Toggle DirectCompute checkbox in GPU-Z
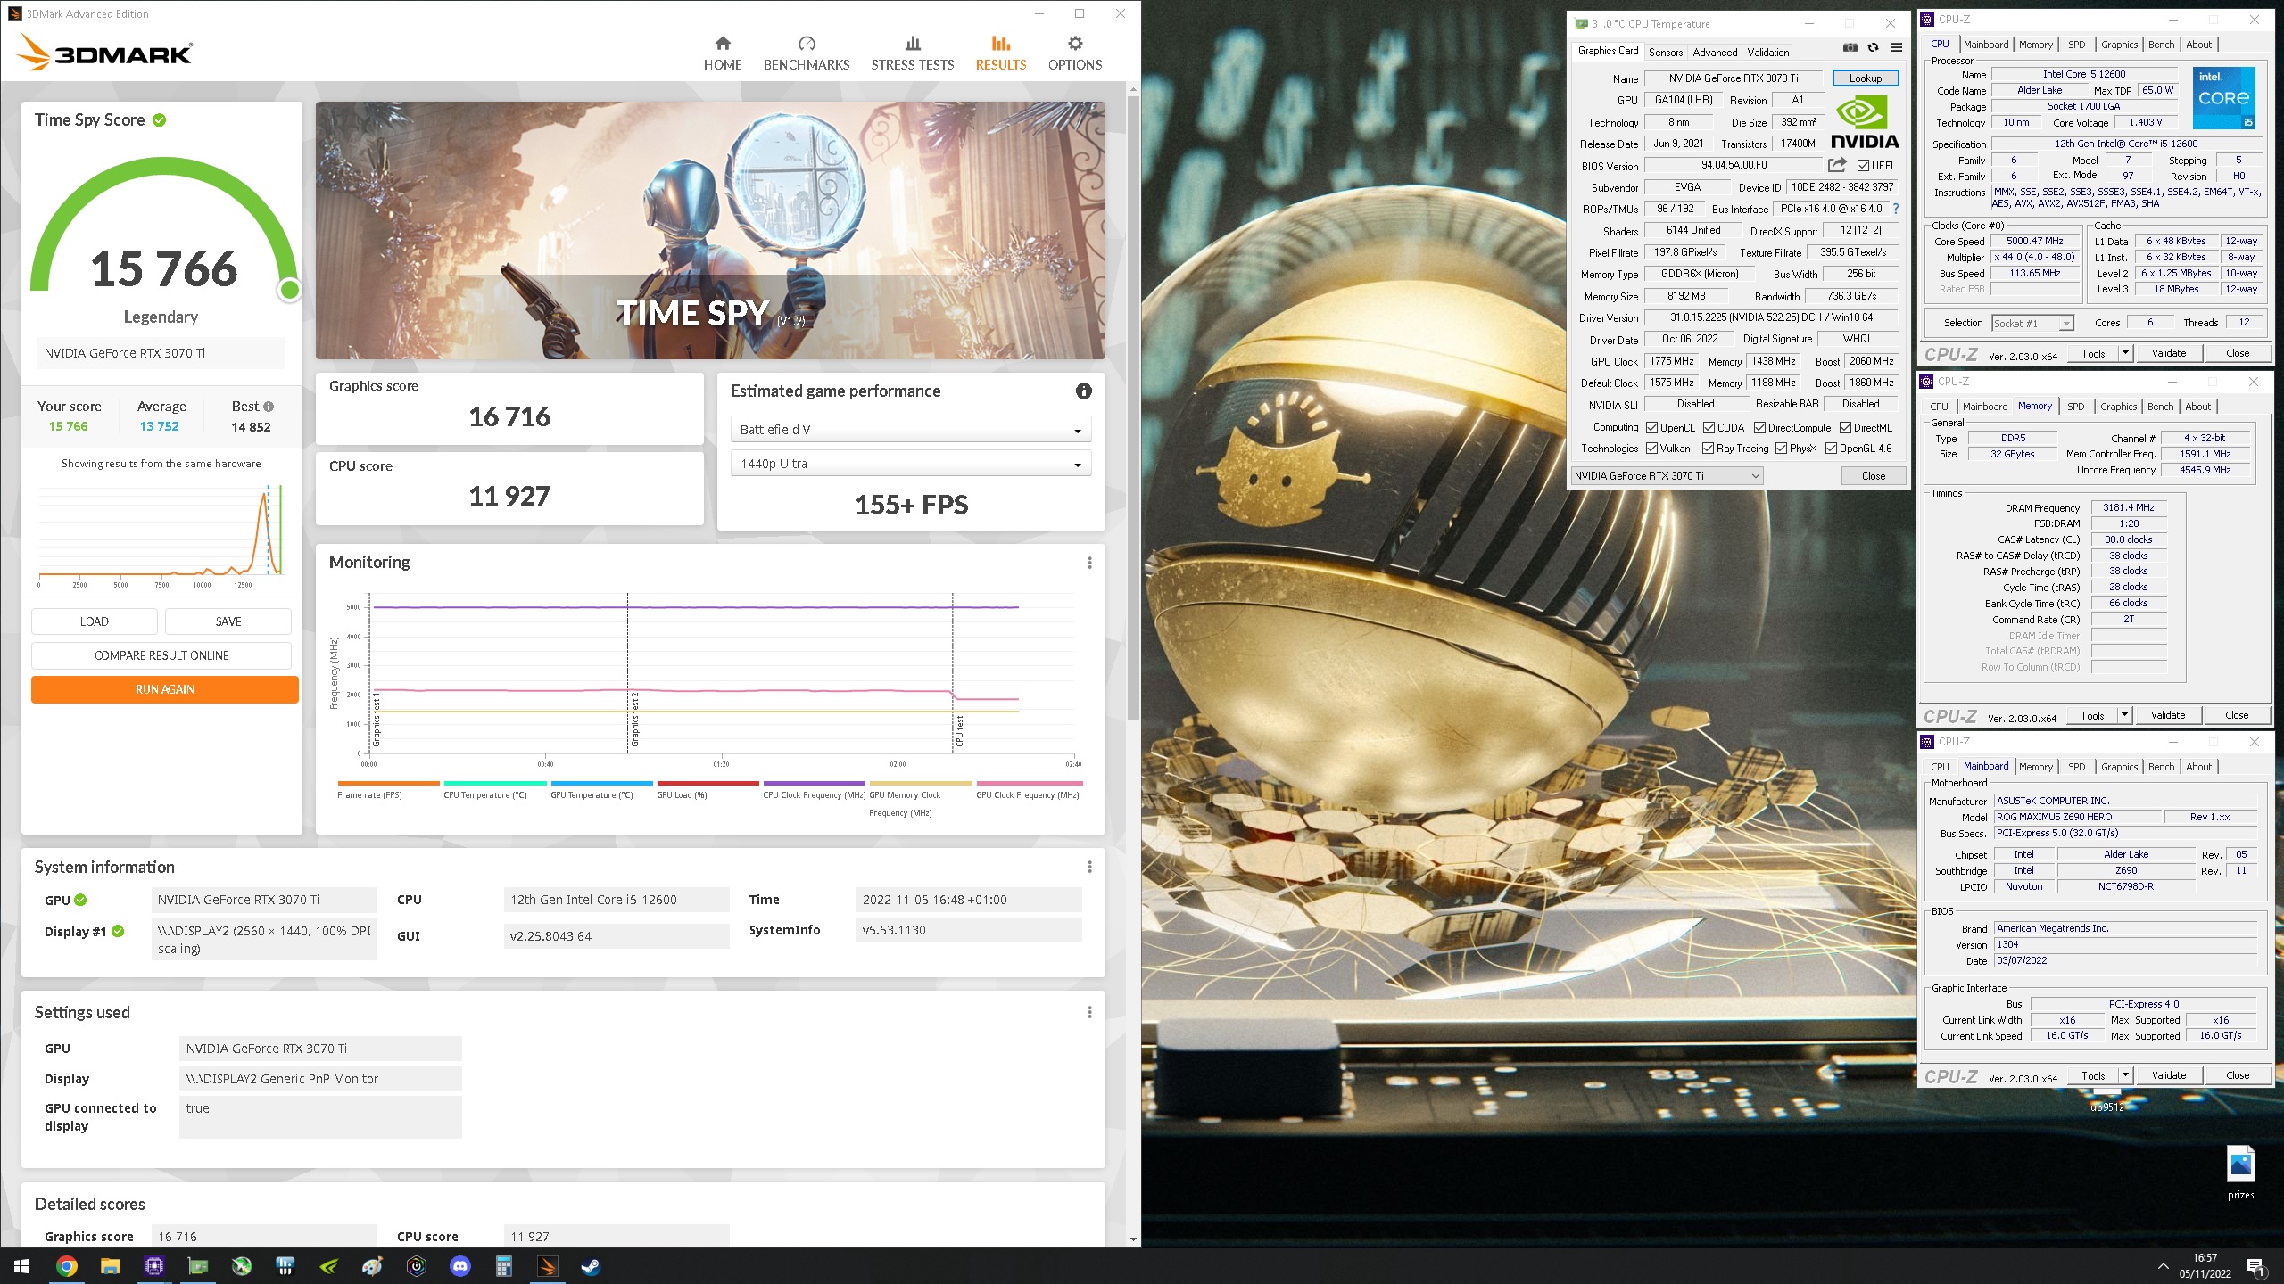The width and height of the screenshot is (2284, 1284). (1759, 428)
